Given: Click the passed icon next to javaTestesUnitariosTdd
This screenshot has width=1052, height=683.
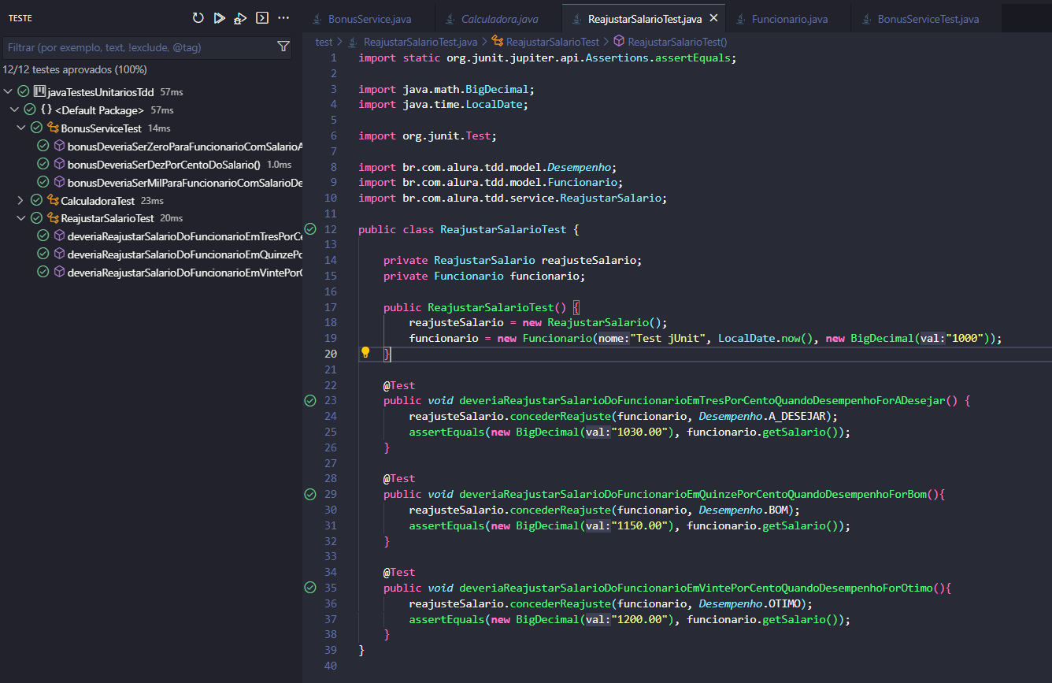Looking at the screenshot, I should tap(24, 92).
